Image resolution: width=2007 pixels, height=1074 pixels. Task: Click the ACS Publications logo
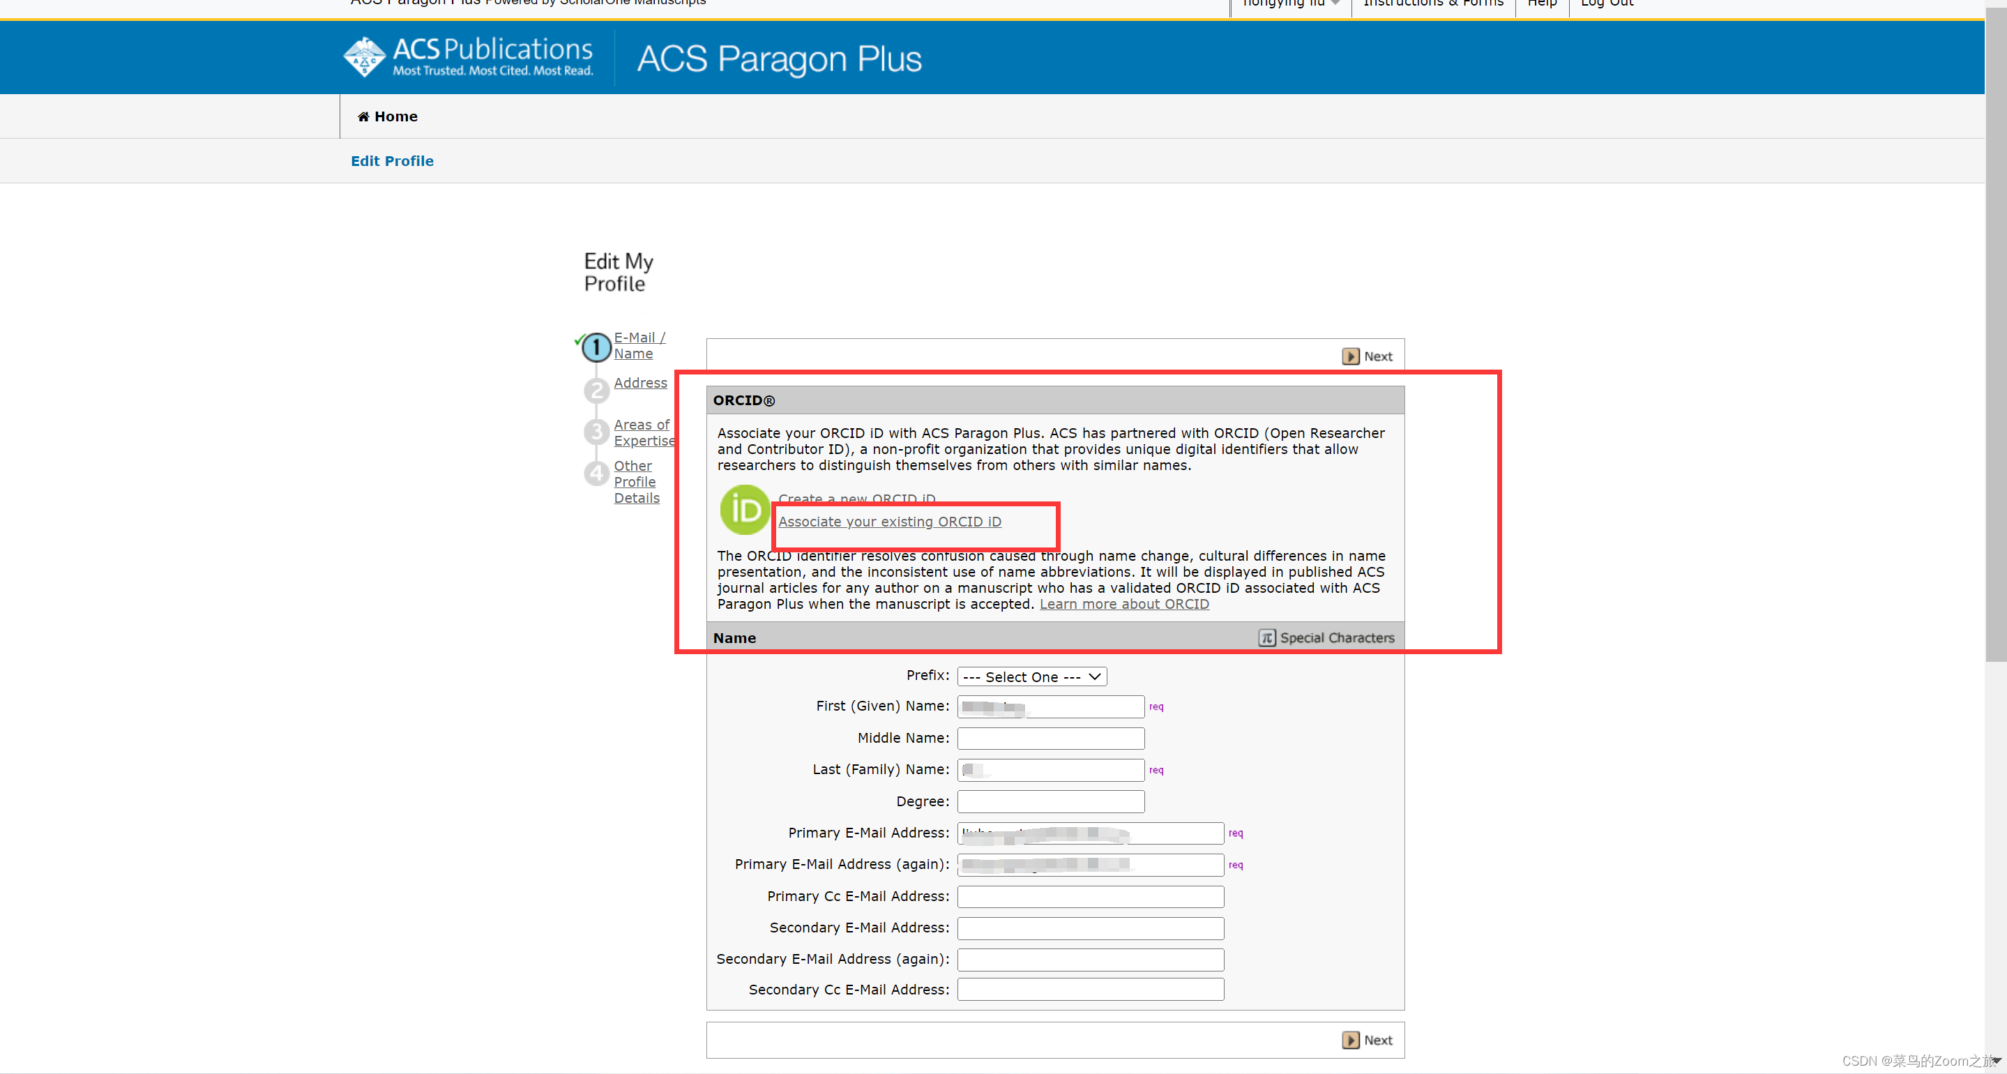click(468, 57)
